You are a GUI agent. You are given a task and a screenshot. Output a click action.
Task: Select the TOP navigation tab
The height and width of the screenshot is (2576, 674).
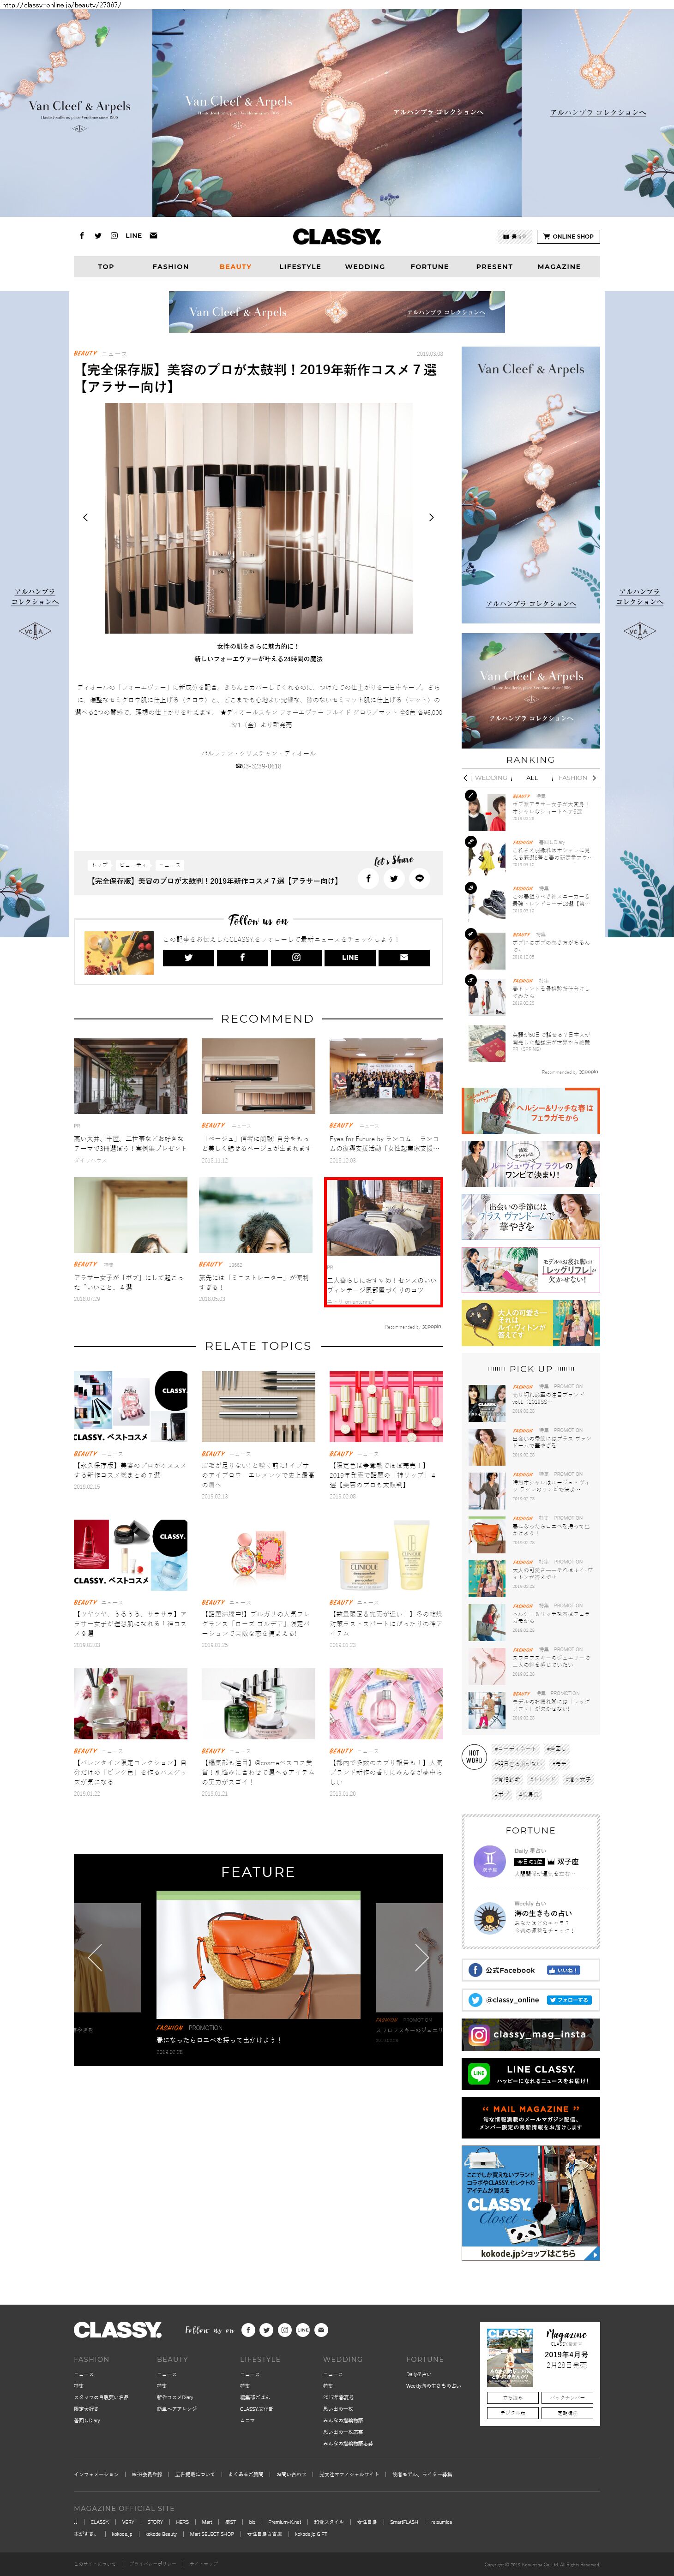(106, 267)
